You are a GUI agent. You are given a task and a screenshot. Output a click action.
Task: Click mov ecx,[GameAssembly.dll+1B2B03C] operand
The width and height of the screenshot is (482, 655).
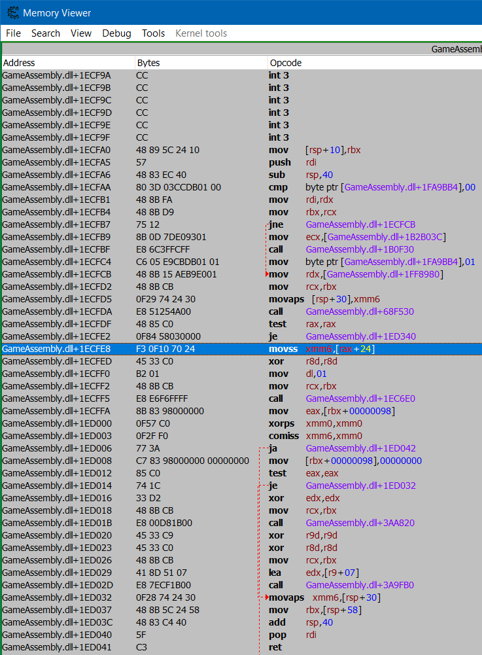(x=376, y=237)
